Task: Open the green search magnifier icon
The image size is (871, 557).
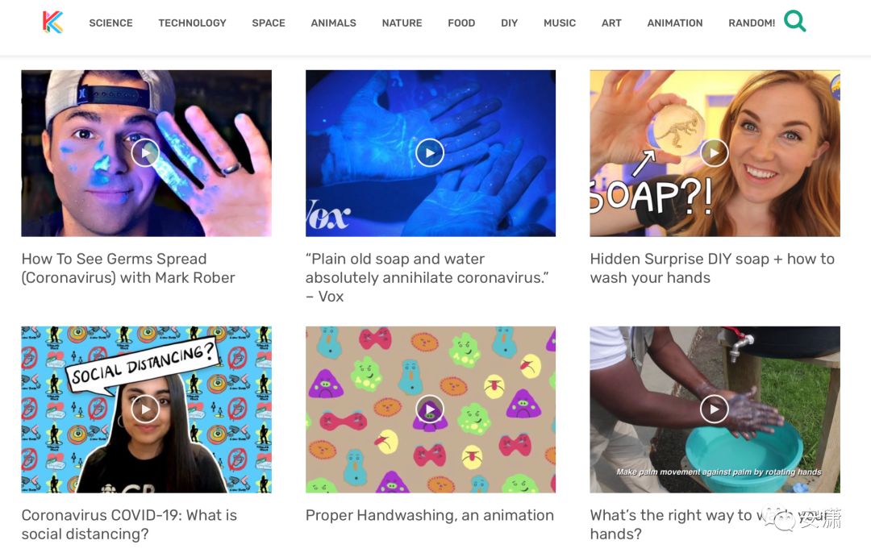Action: pyautogui.click(x=795, y=22)
